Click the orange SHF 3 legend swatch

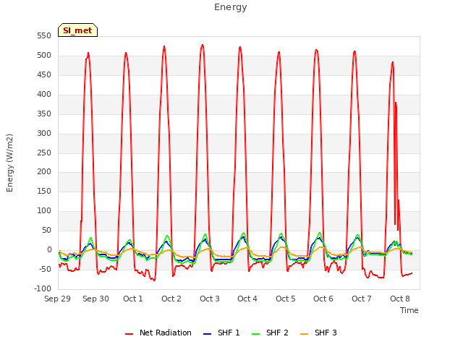[304, 334]
